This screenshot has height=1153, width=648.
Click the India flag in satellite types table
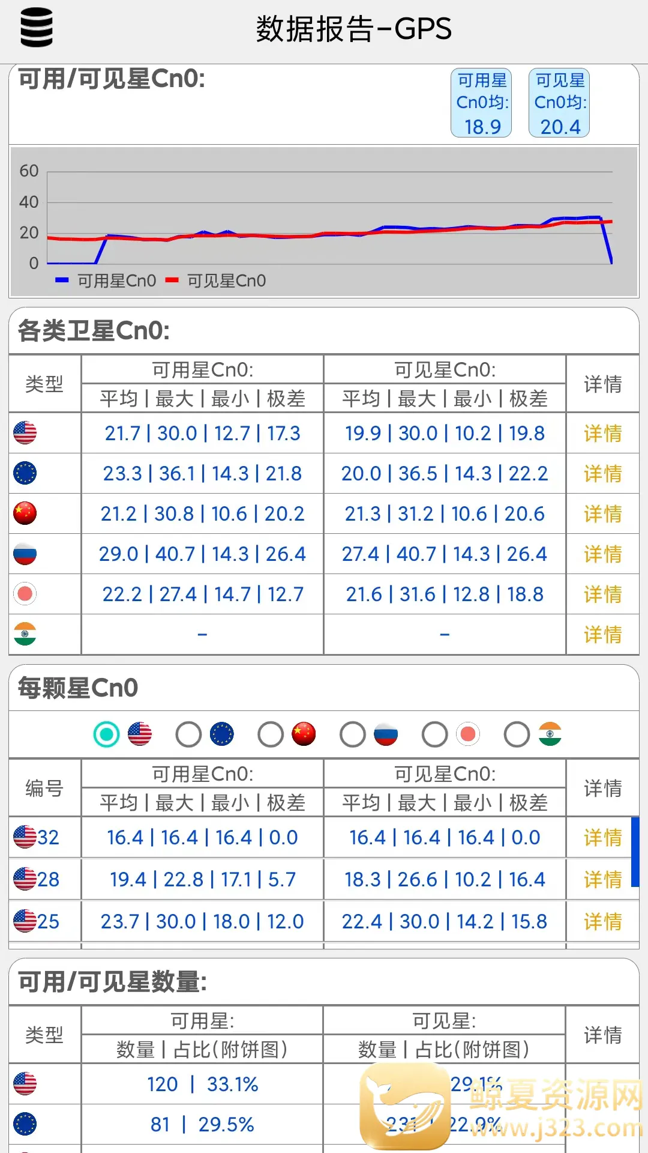[x=25, y=634]
